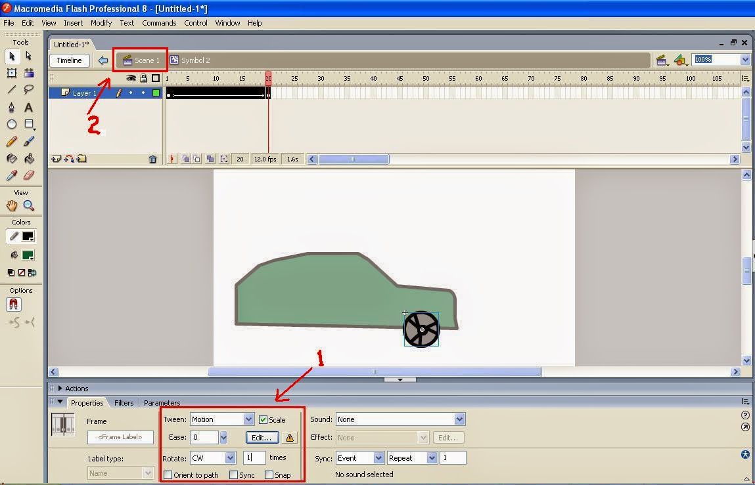Screen dimensions: 755x485
Task: Click the tween warning triangle icon
Action: tap(289, 438)
